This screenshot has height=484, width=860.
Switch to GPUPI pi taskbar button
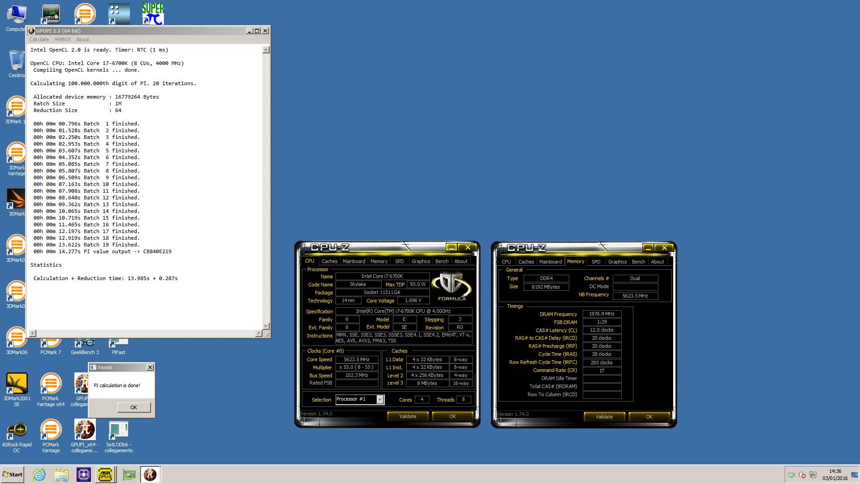150,475
